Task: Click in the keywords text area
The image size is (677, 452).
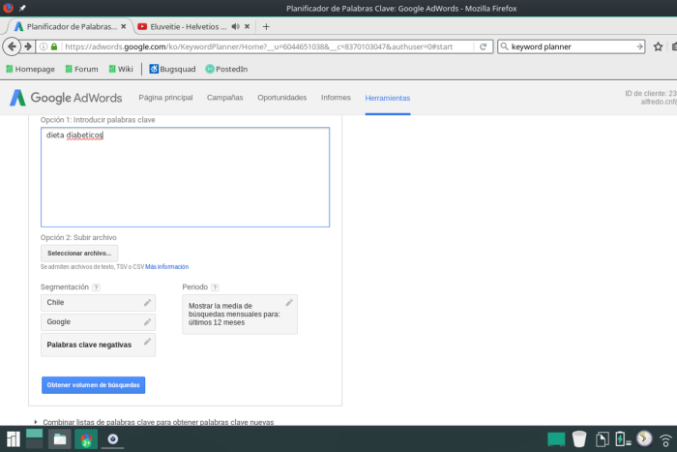Action: coord(186,177)
